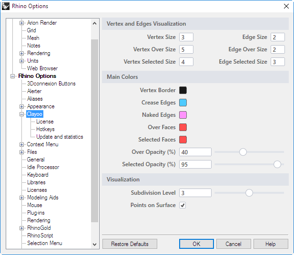This screenshot has height=255, width=294.
Task: Open the Selected Faces color swatch
Action: point(183,140)
